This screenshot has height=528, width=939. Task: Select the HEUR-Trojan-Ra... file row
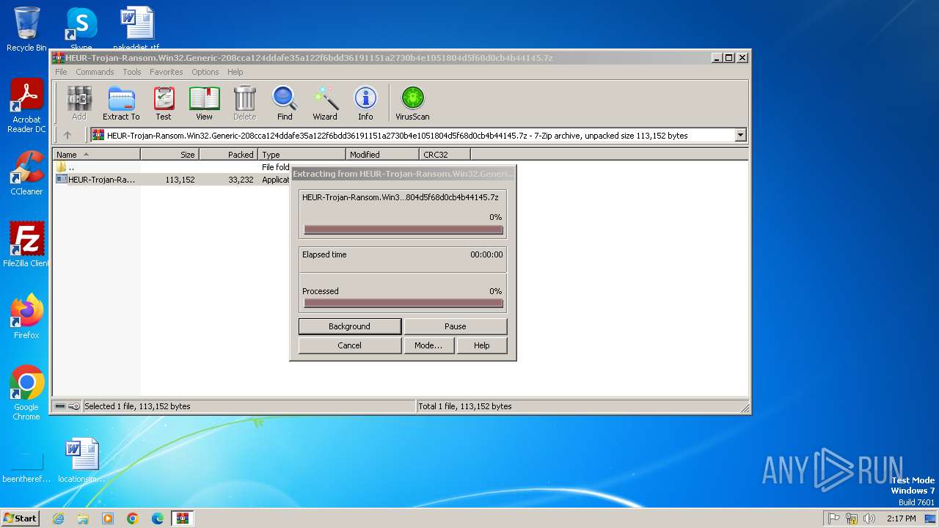[x=172, y=179]
